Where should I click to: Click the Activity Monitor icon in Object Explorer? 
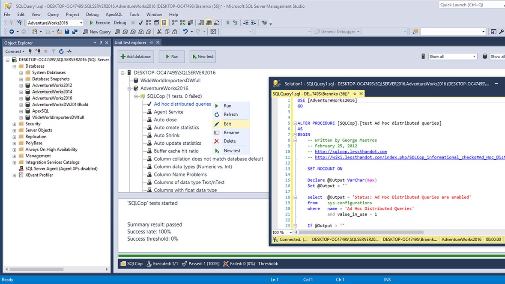(x=69, y=51)
